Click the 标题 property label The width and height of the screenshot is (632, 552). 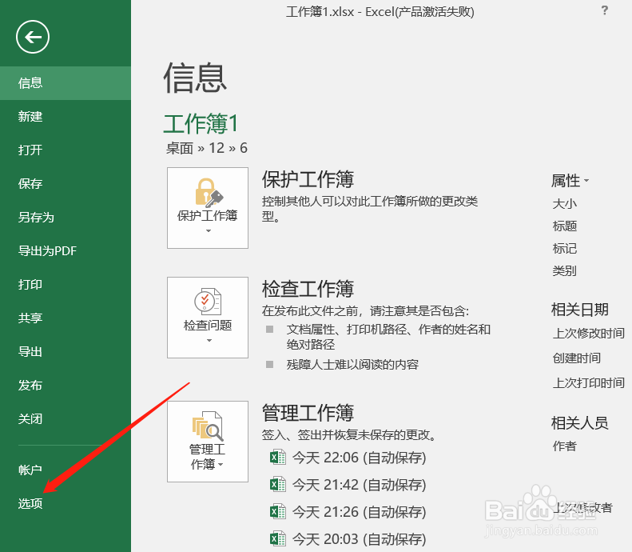[564, 226]
